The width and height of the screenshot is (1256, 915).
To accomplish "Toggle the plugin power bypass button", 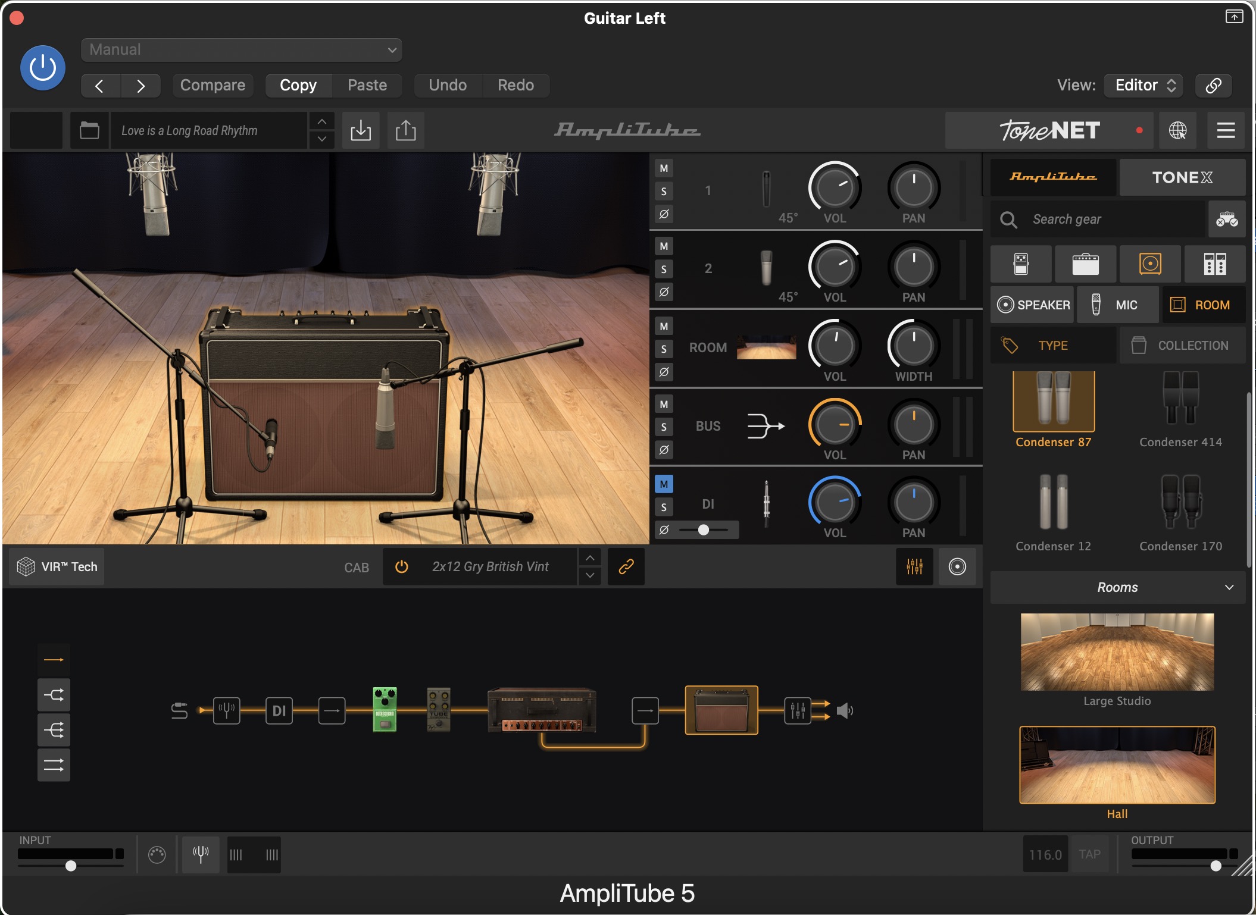I will point(43,68).
